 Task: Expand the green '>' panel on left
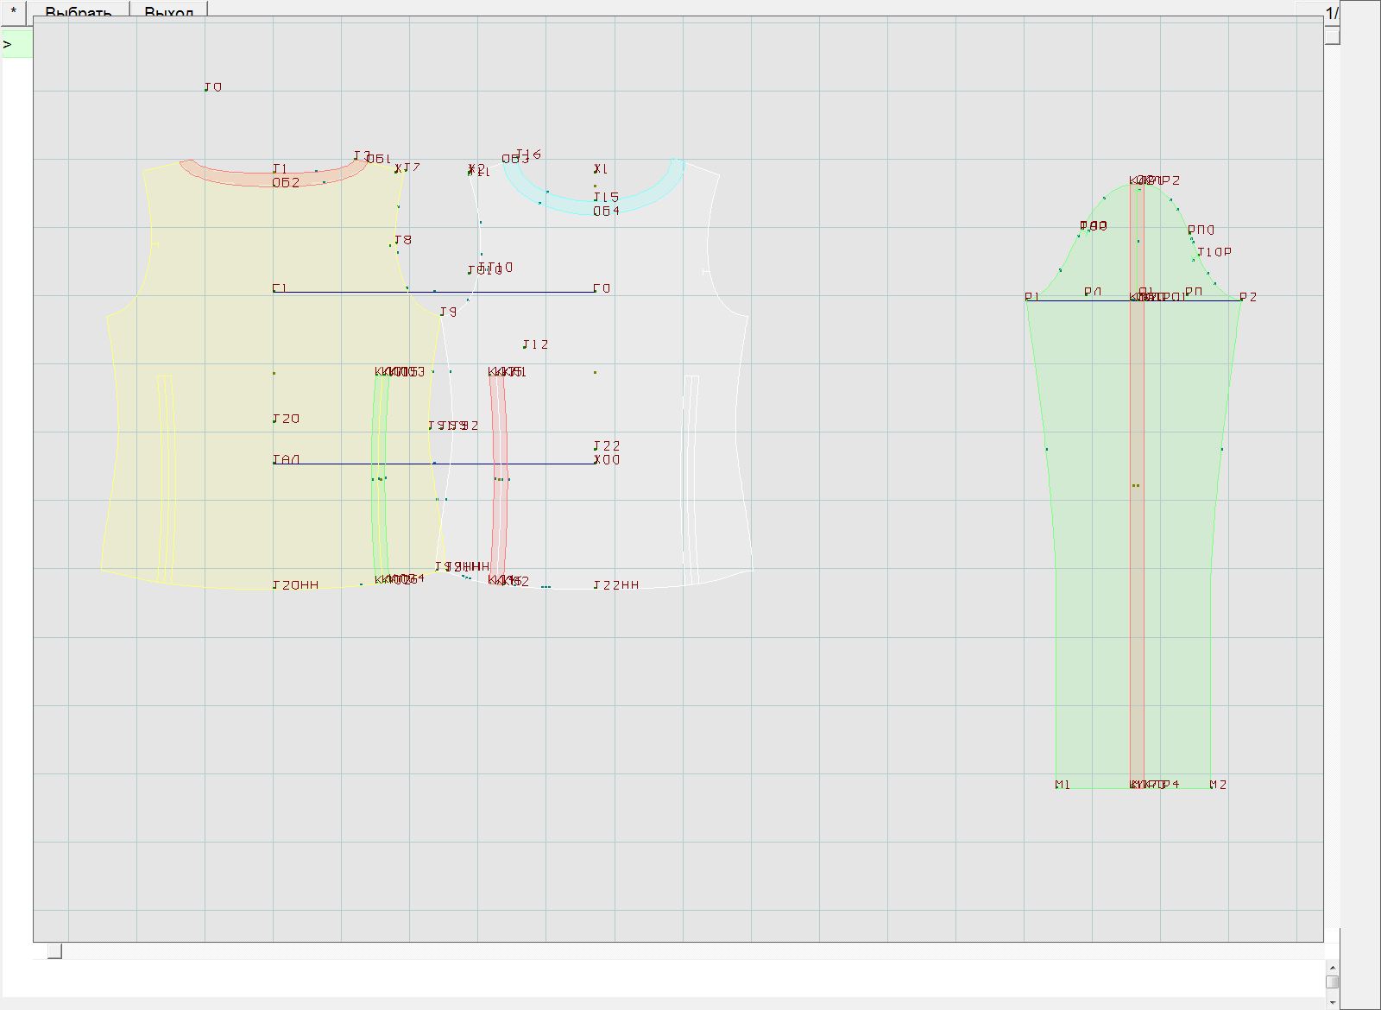[x=16, y=45]
